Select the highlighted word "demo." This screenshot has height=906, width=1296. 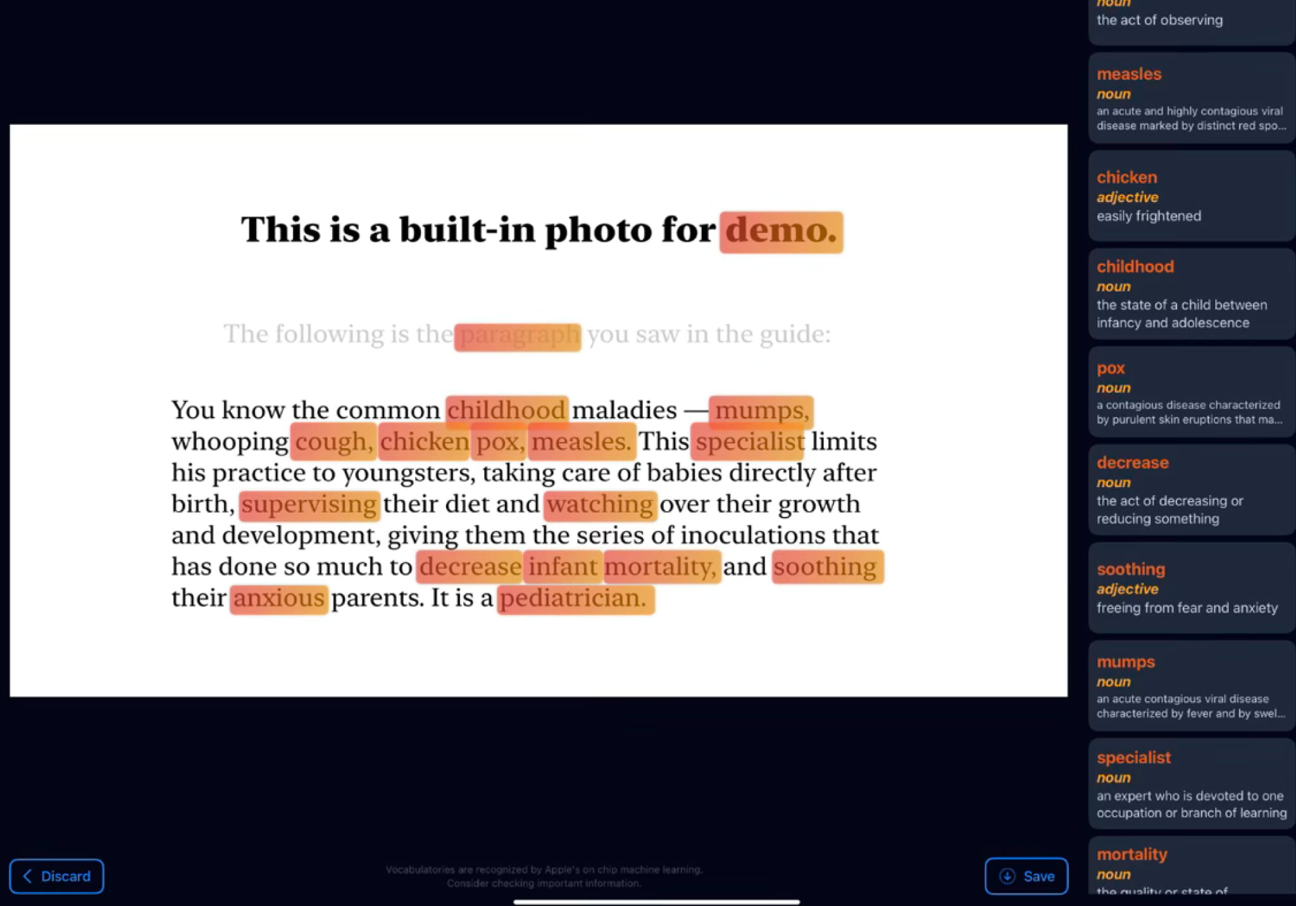pos(781,232)
